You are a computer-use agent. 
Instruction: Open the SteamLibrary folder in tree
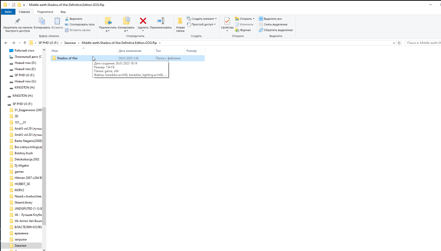[x=24, y=202]
